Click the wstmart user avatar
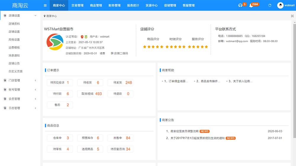296x166 pixels. pyautogui.click(x=280, y=5)
